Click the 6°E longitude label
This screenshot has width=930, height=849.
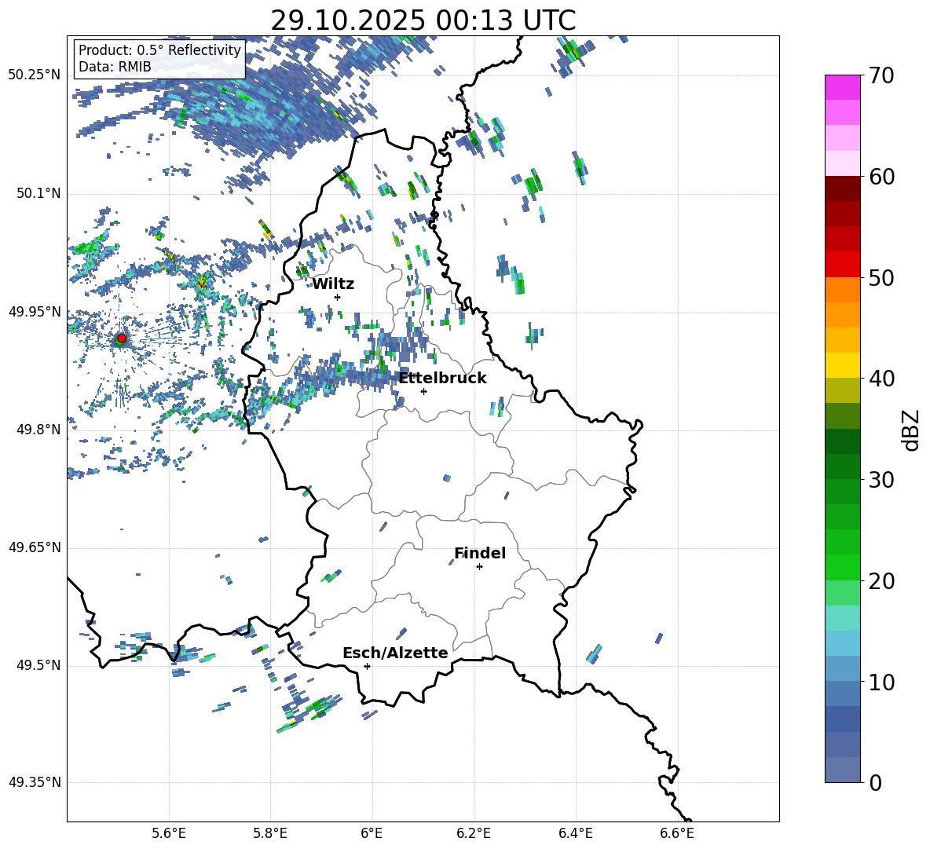click(372, 833)
